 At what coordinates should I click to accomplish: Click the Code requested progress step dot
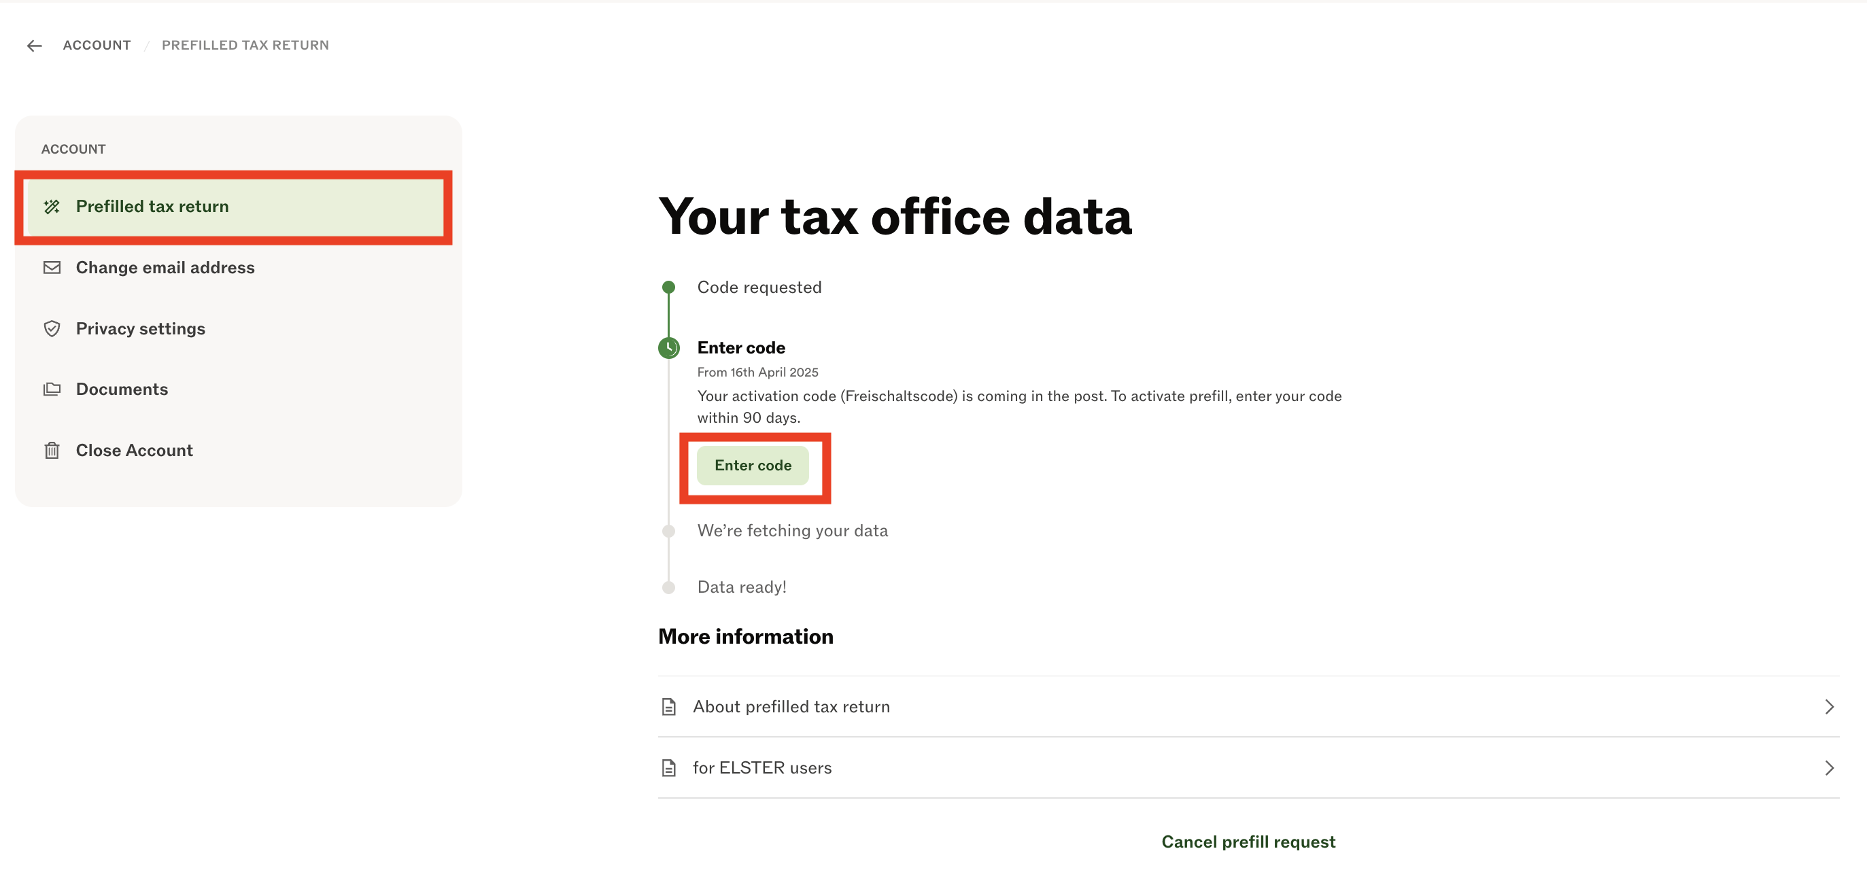click(669, 287)
